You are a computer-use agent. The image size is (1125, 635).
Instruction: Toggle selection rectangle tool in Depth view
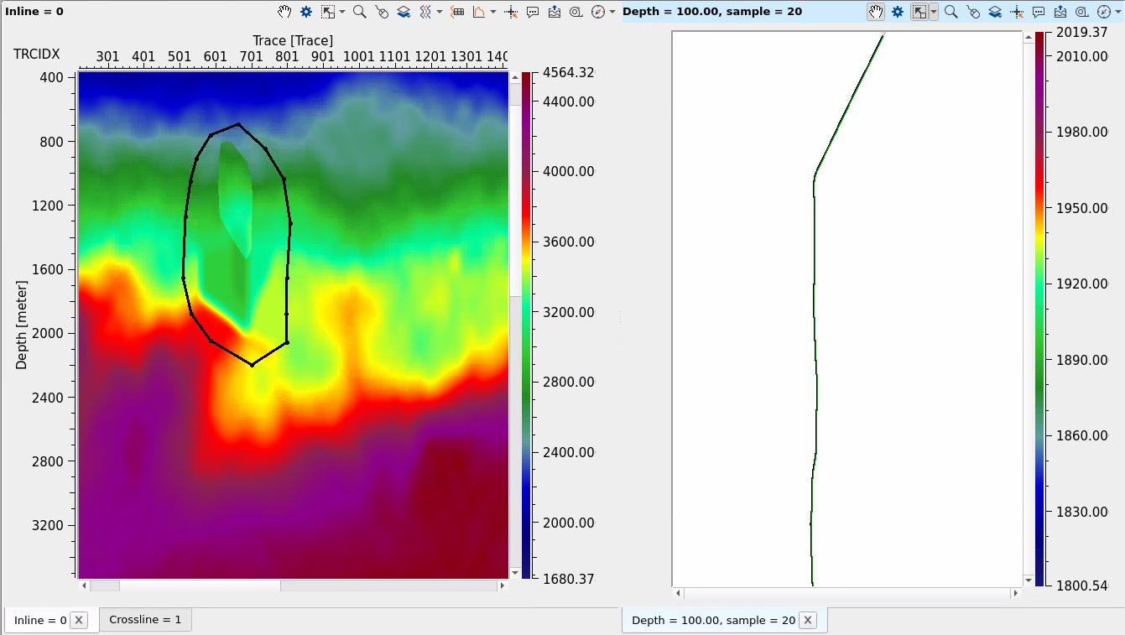coord(920,12)
